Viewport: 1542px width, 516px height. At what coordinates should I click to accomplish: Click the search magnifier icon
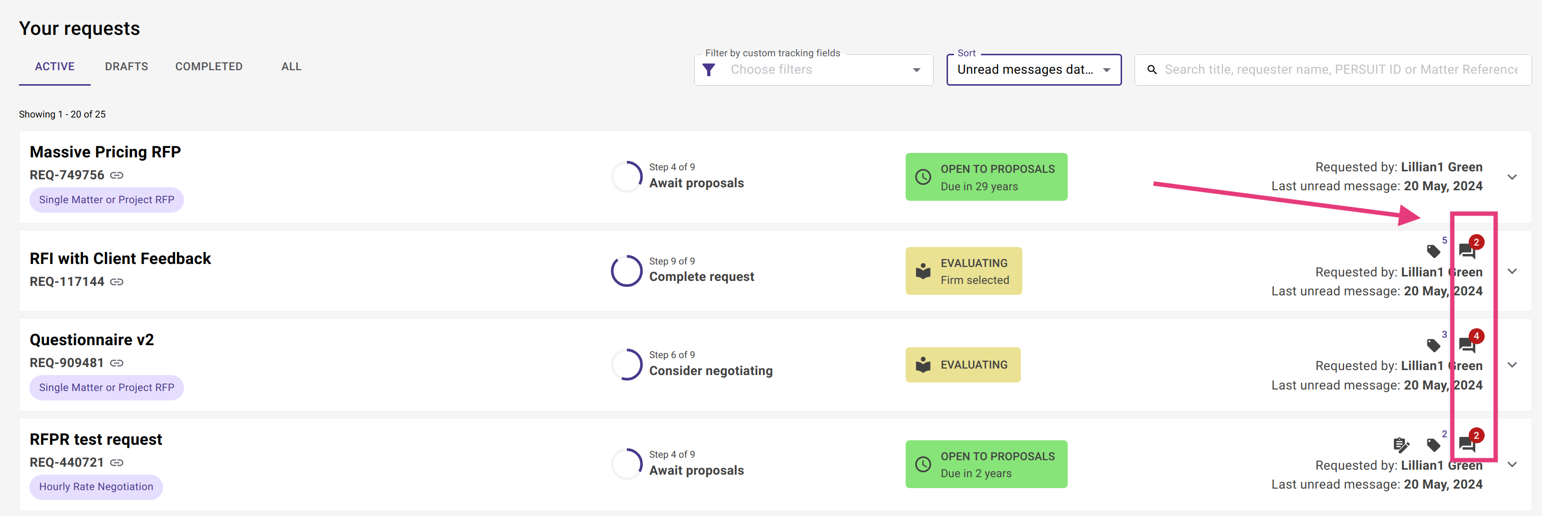click(1153, 69)
